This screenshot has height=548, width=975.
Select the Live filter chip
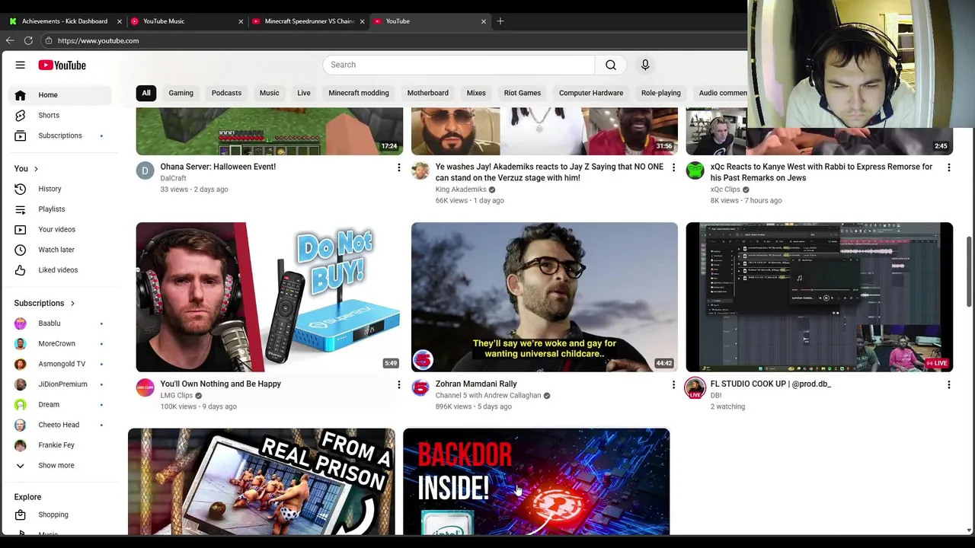304,93
